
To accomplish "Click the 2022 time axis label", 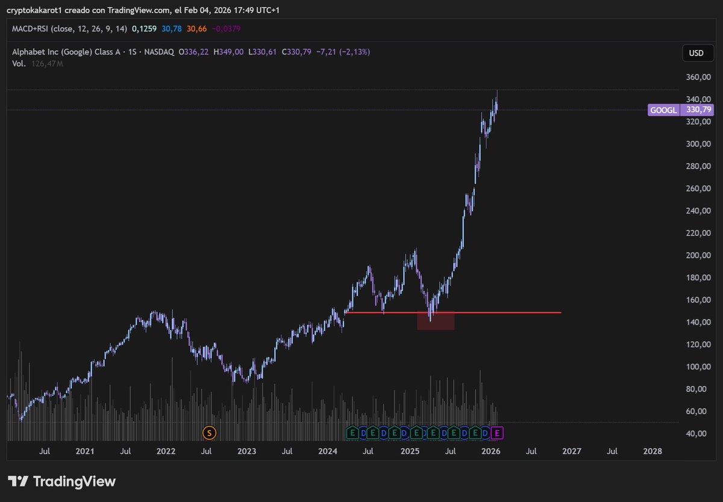I will 166,451.
